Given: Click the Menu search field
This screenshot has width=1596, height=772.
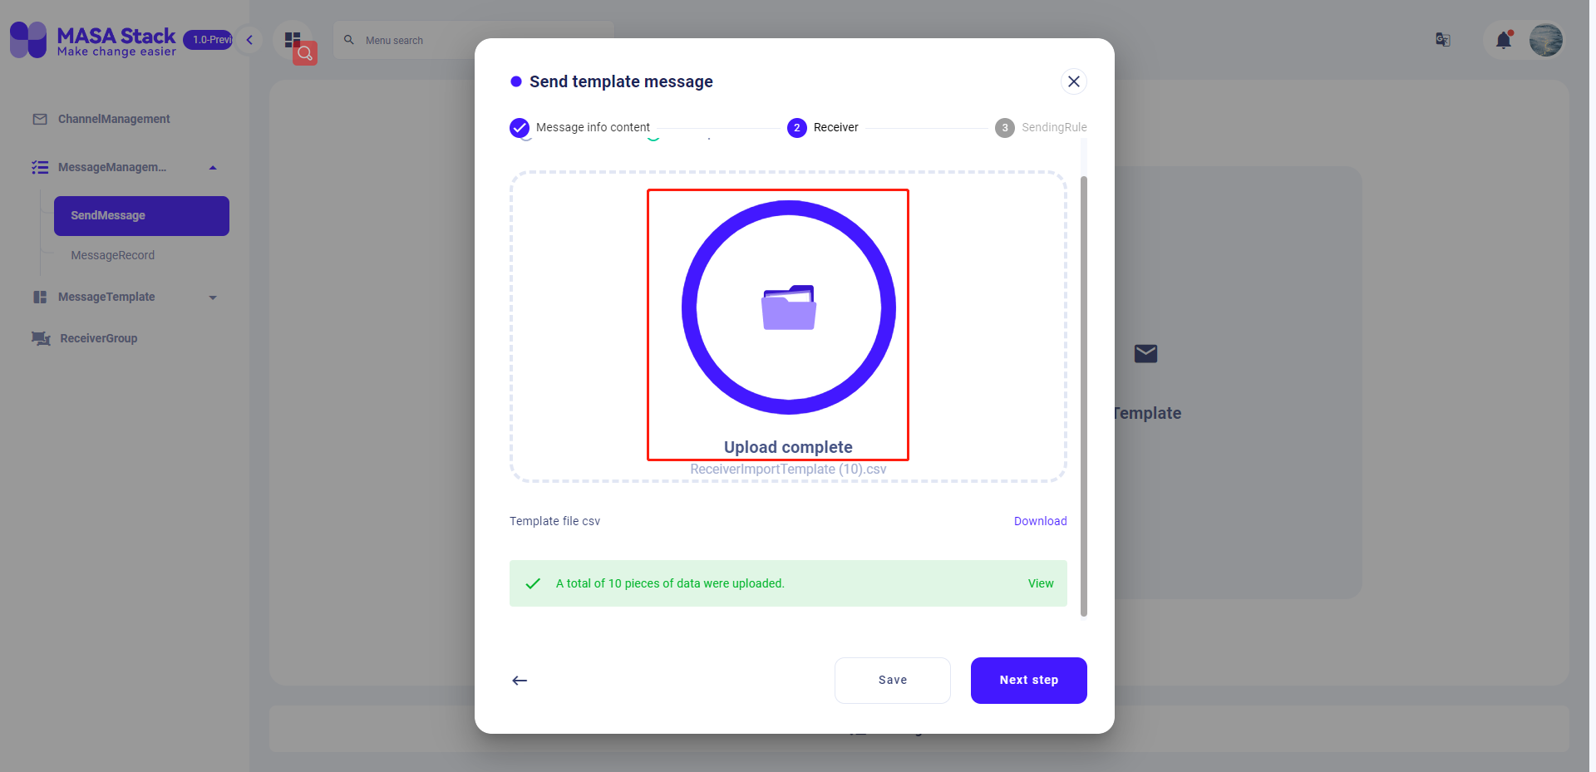Looking at the screenshot, I should [x=474, y=40].
